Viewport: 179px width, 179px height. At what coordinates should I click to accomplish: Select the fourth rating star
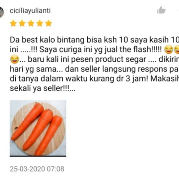pos(40,23)
